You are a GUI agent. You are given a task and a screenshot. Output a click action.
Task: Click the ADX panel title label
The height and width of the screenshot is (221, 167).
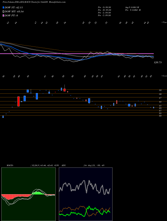64,165
